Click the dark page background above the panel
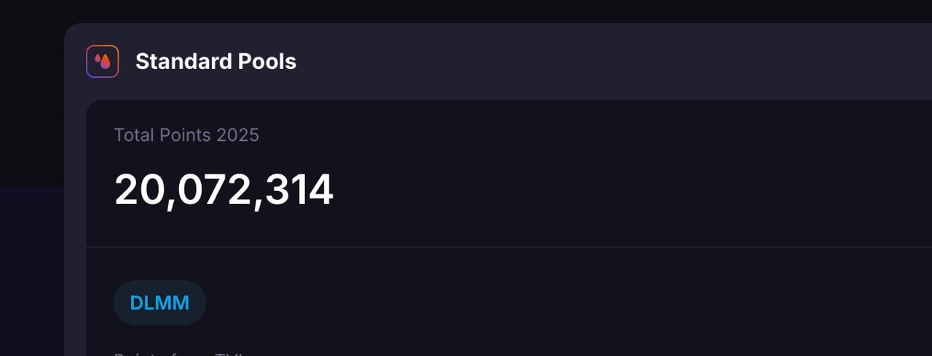This screenshot has height=356, width=932. coord(466,11)
